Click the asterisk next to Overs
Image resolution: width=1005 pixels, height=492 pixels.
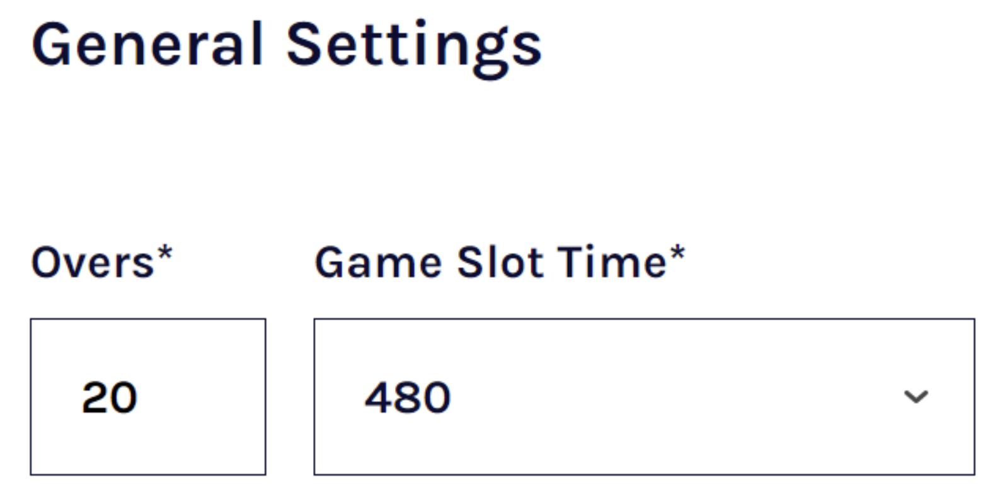[164, 253]
